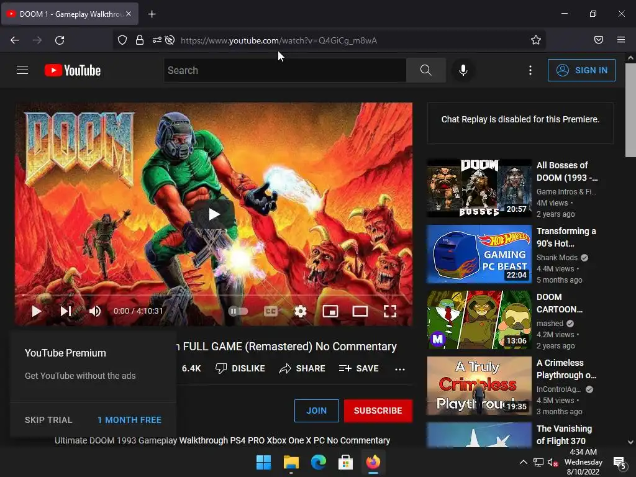Mute the video volume
The width and height of the screenshot is (636, 477).
[95, 311]
